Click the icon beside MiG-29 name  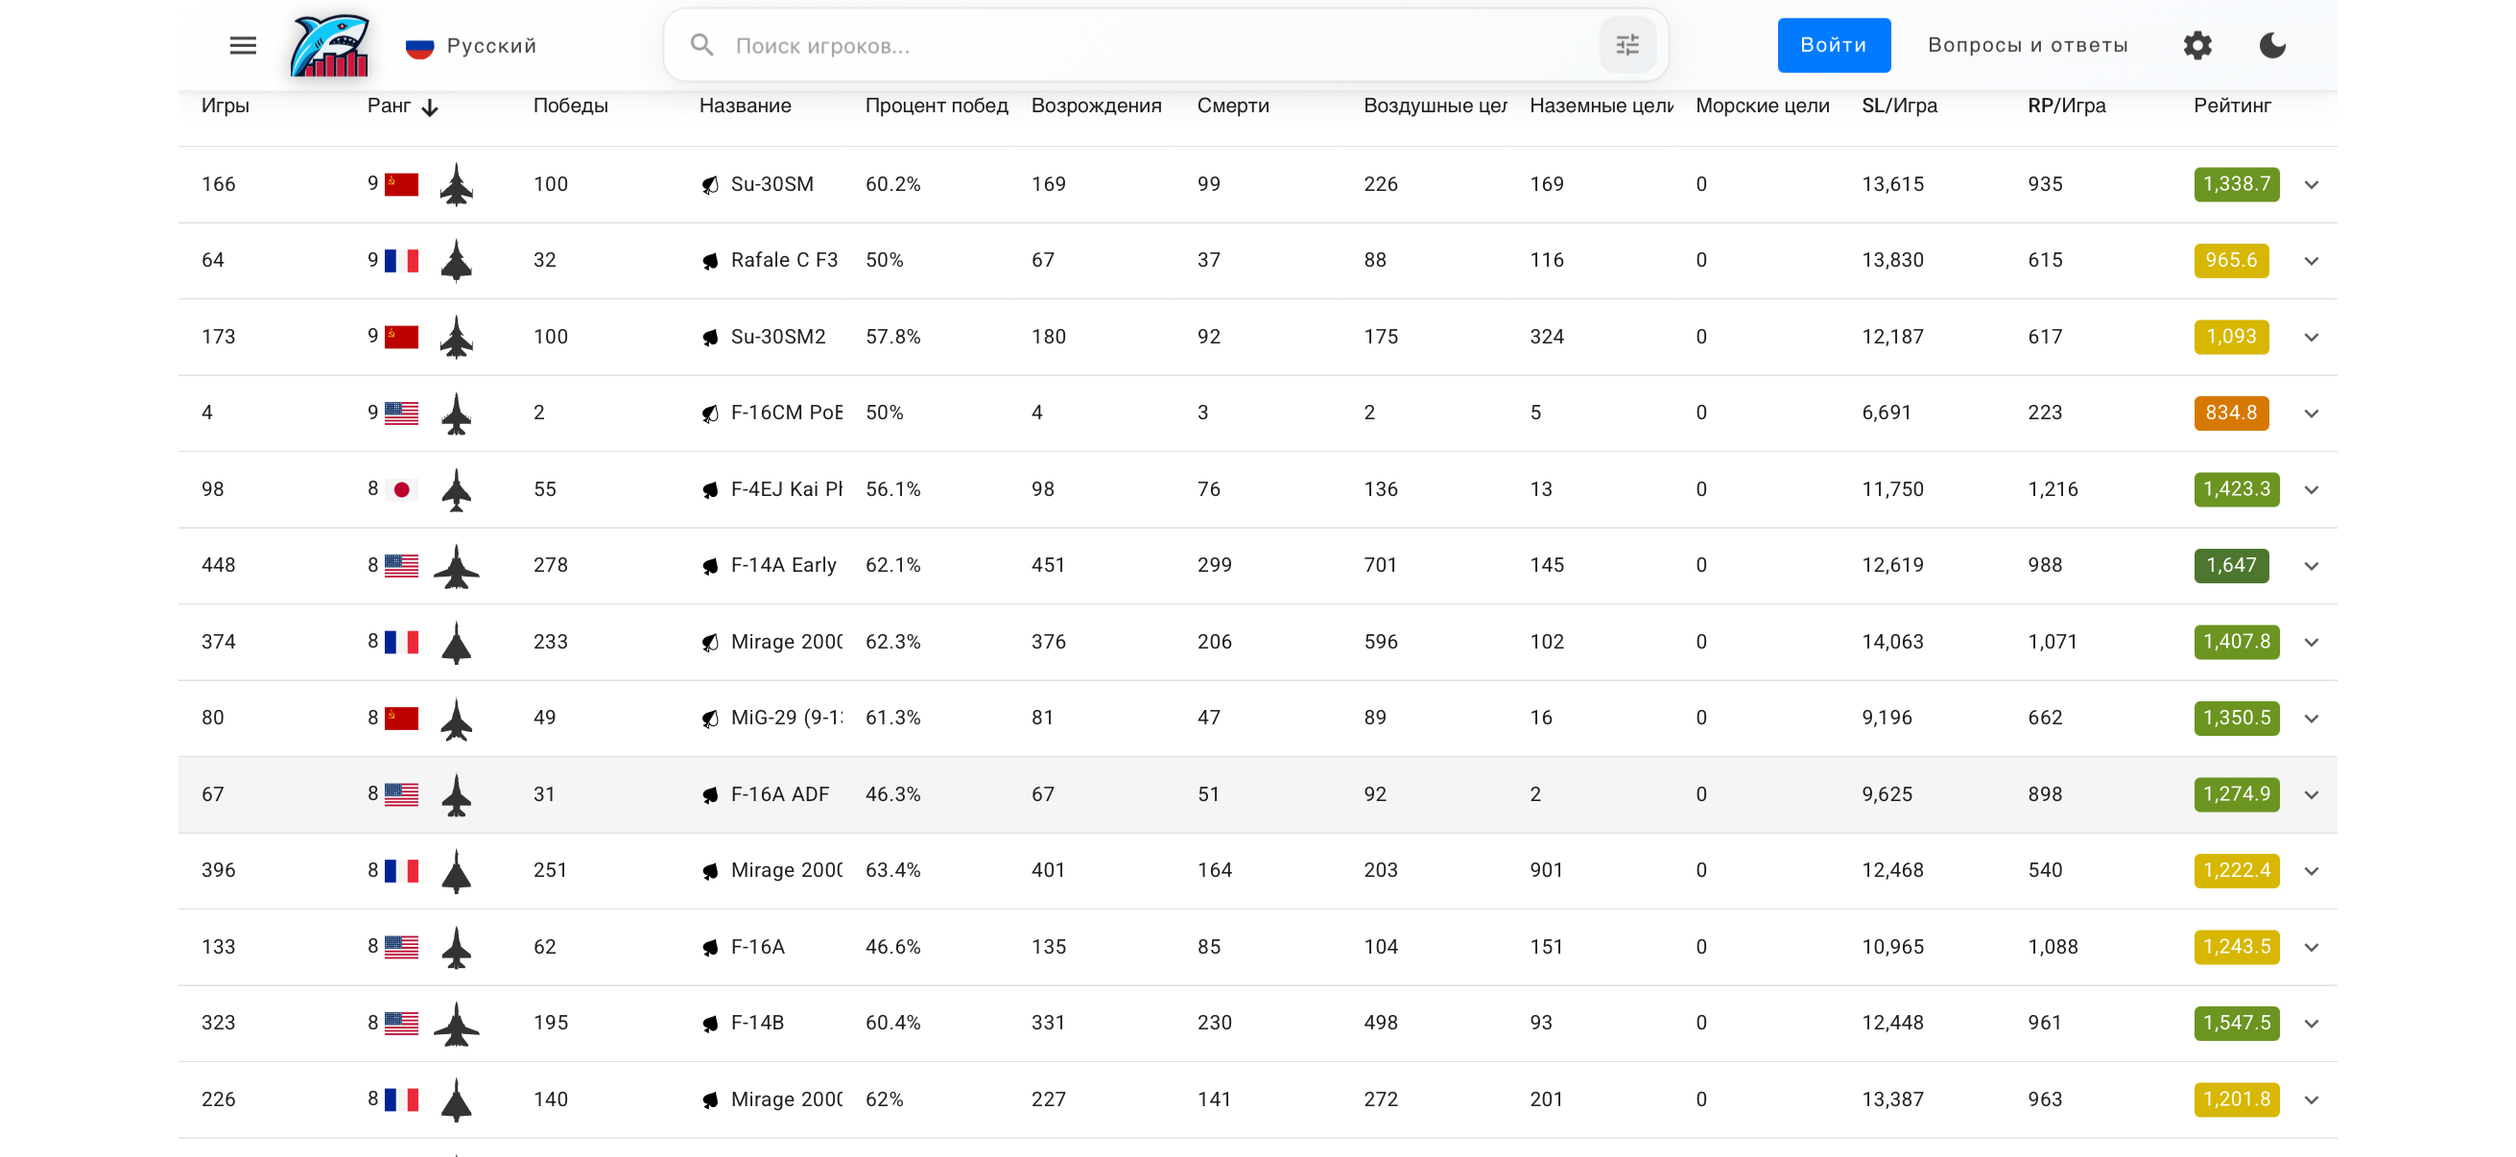[710, 719]
